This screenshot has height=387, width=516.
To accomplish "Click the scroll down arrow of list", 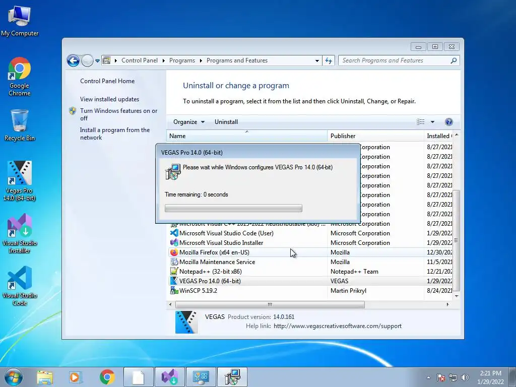I will click(x=457, y=296).
